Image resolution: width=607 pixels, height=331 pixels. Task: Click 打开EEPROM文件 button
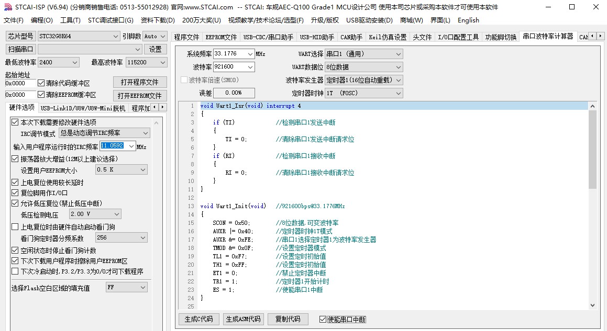click(140, 96)
